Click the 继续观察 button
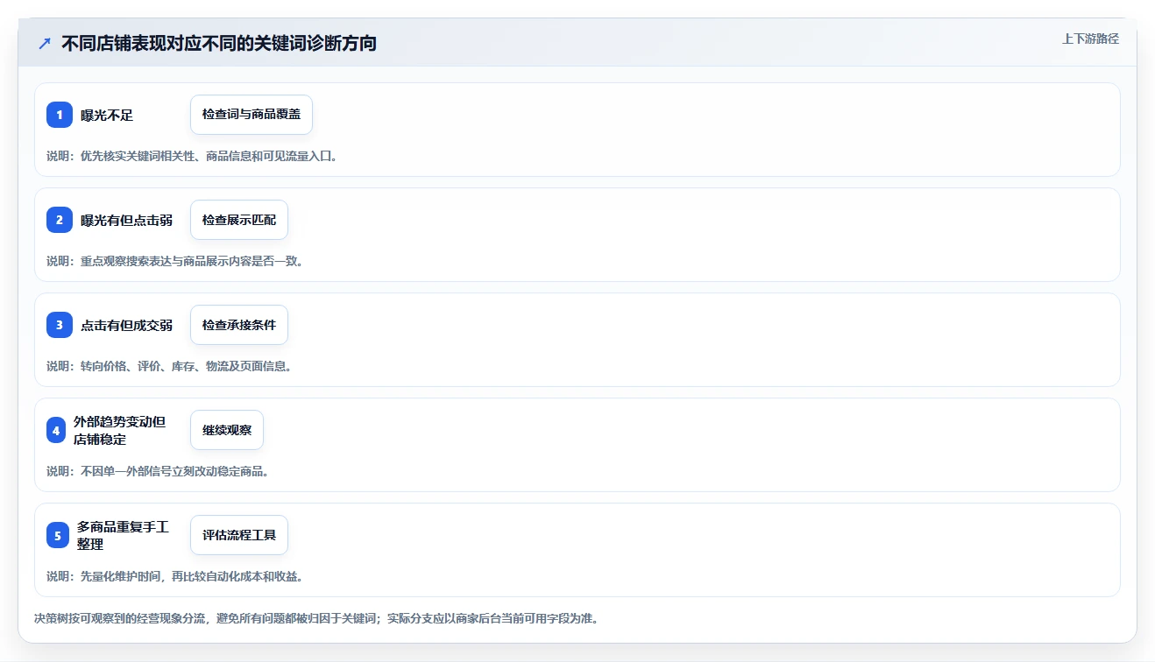The width and height of the screenshot is (1155, 662). click(227, 430)
